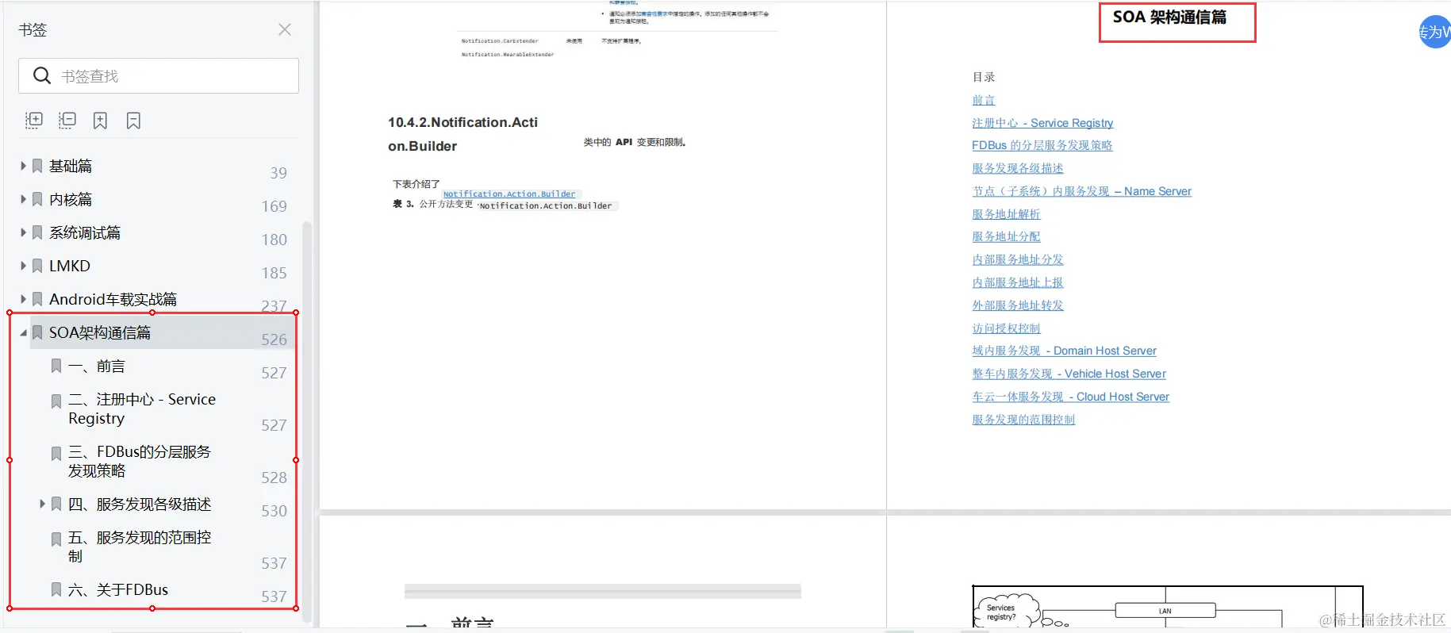Go to bookmark 三、FDBus的分层服务发现策略
Viewport: 1451px width, 633px height.
140,461
